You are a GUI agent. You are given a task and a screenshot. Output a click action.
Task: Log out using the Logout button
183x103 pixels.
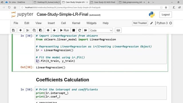[166, 15]
